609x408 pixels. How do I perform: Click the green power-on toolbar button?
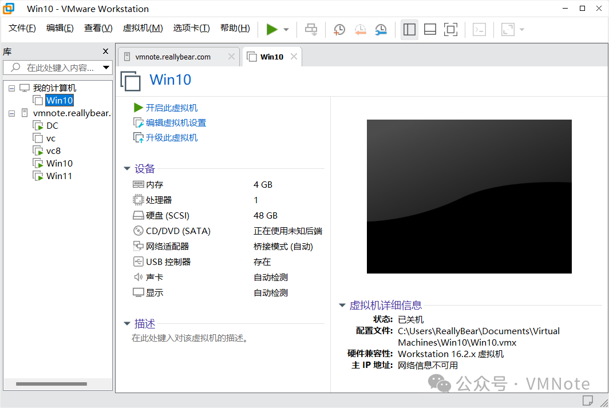[x=272, y=30]
